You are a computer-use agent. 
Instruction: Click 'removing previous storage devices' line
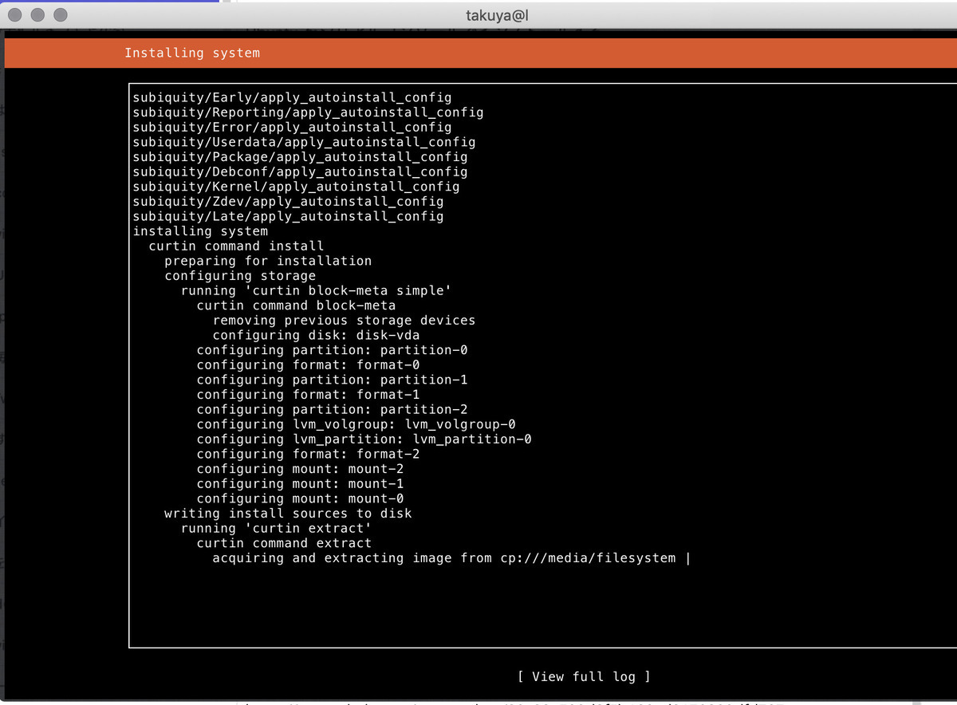(x=344, y=321)
